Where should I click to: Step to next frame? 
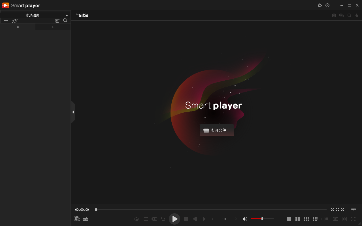pyautogui.click(x=204, y=219)
